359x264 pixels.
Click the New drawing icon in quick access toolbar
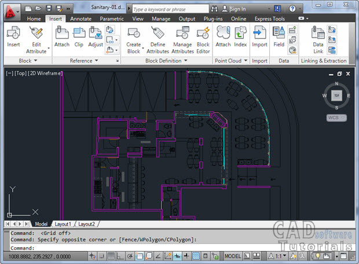pyautogui.click(x=28, y=9)
